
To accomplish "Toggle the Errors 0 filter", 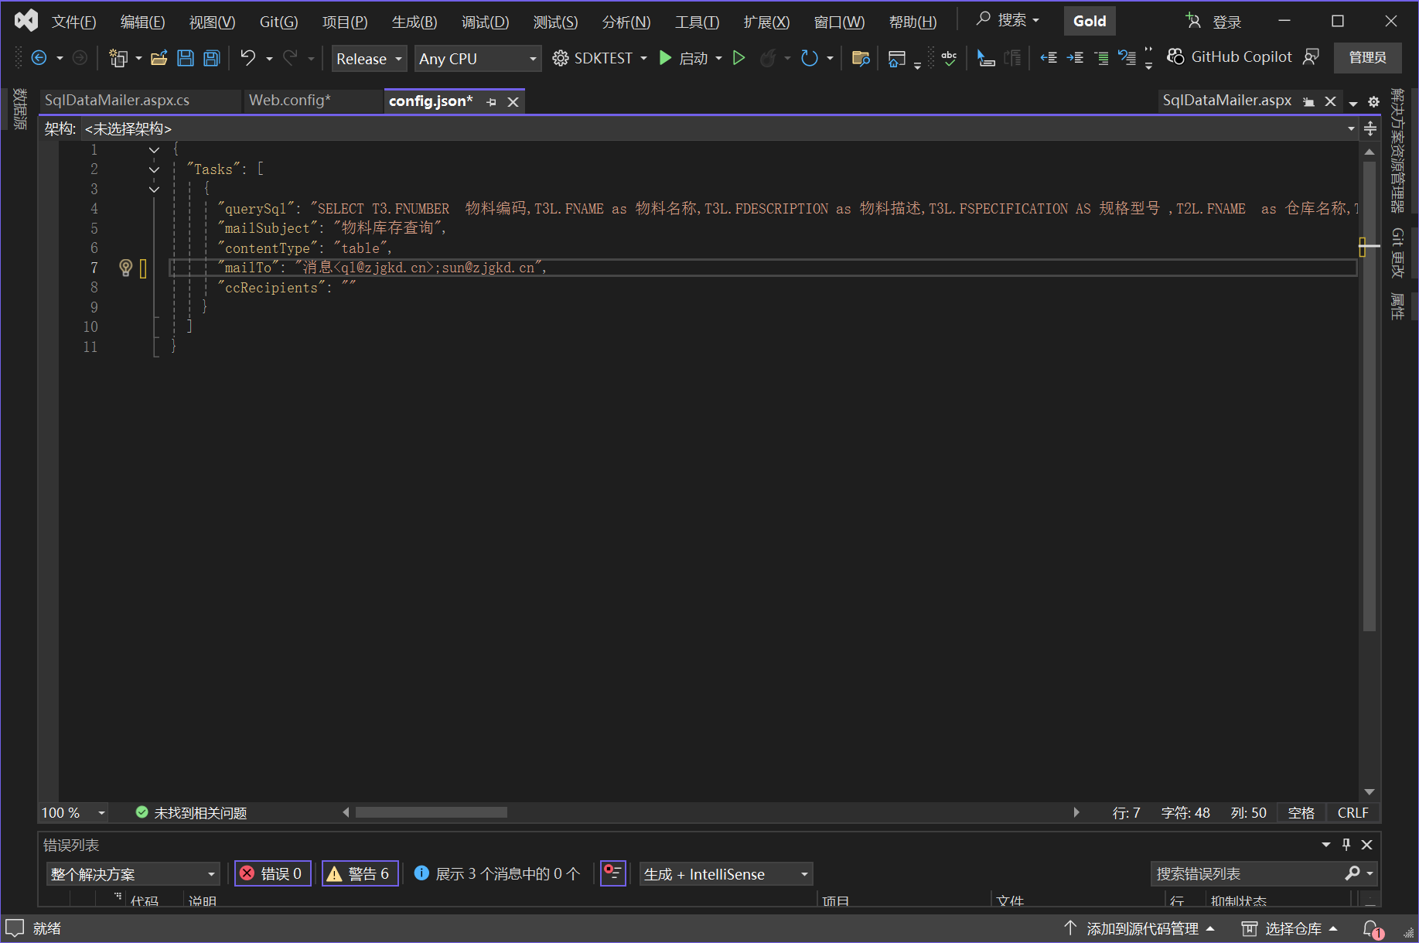I will [272, 874].
